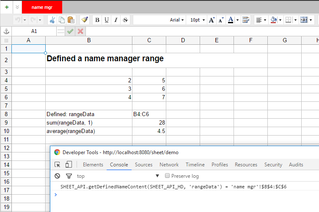Apply the font color A icon
This screenshot has height=212, width=319.
coord(231,20)
